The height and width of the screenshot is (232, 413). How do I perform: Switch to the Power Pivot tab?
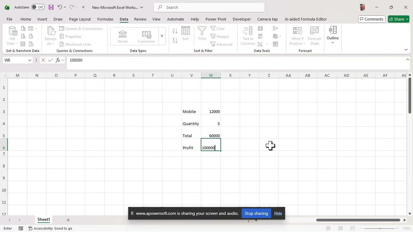point(216,19)
